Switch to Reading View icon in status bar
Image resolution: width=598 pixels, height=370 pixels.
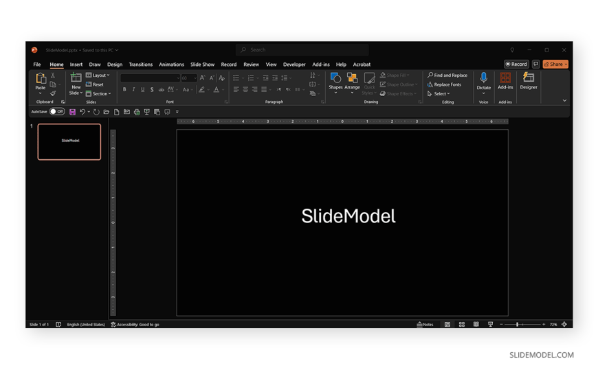point(476,324)
